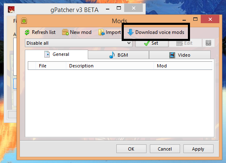Screen dimensions: 226x163
Task: Switch to the General tab
Action: click(x=56, y=54)
